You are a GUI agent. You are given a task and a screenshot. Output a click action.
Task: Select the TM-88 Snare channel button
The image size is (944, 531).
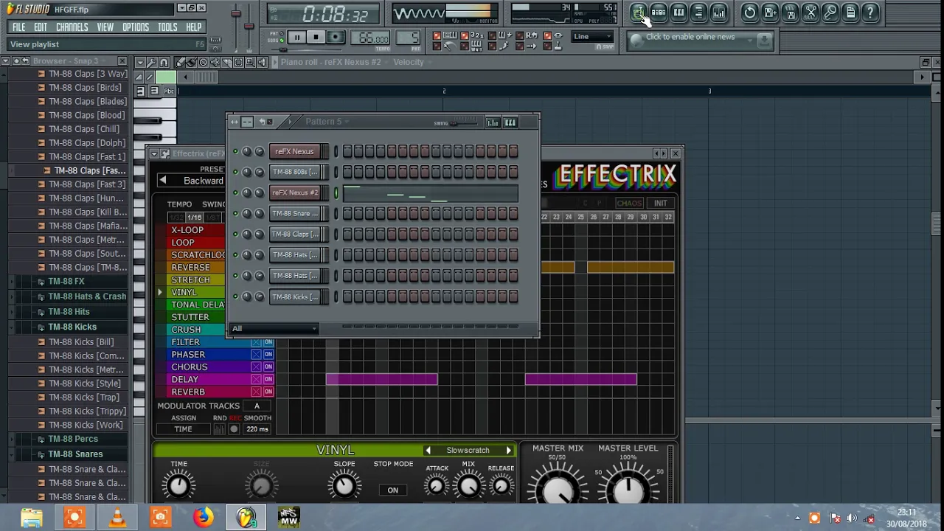(x=294, y=213)
